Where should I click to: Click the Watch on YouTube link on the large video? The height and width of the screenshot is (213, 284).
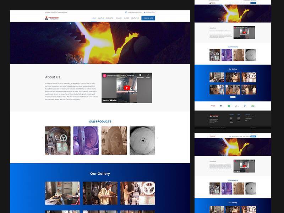110,100
